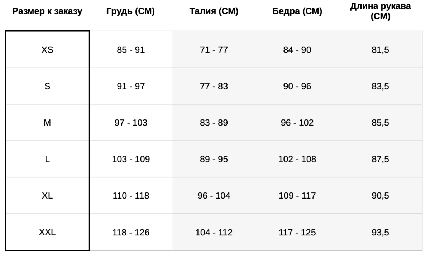Click the L size cell

47,160
